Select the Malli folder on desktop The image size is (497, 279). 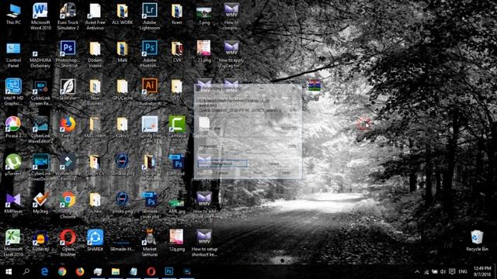coord(123,52)
